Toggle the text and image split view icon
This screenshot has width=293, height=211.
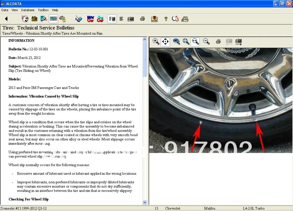tap(112, 19)
